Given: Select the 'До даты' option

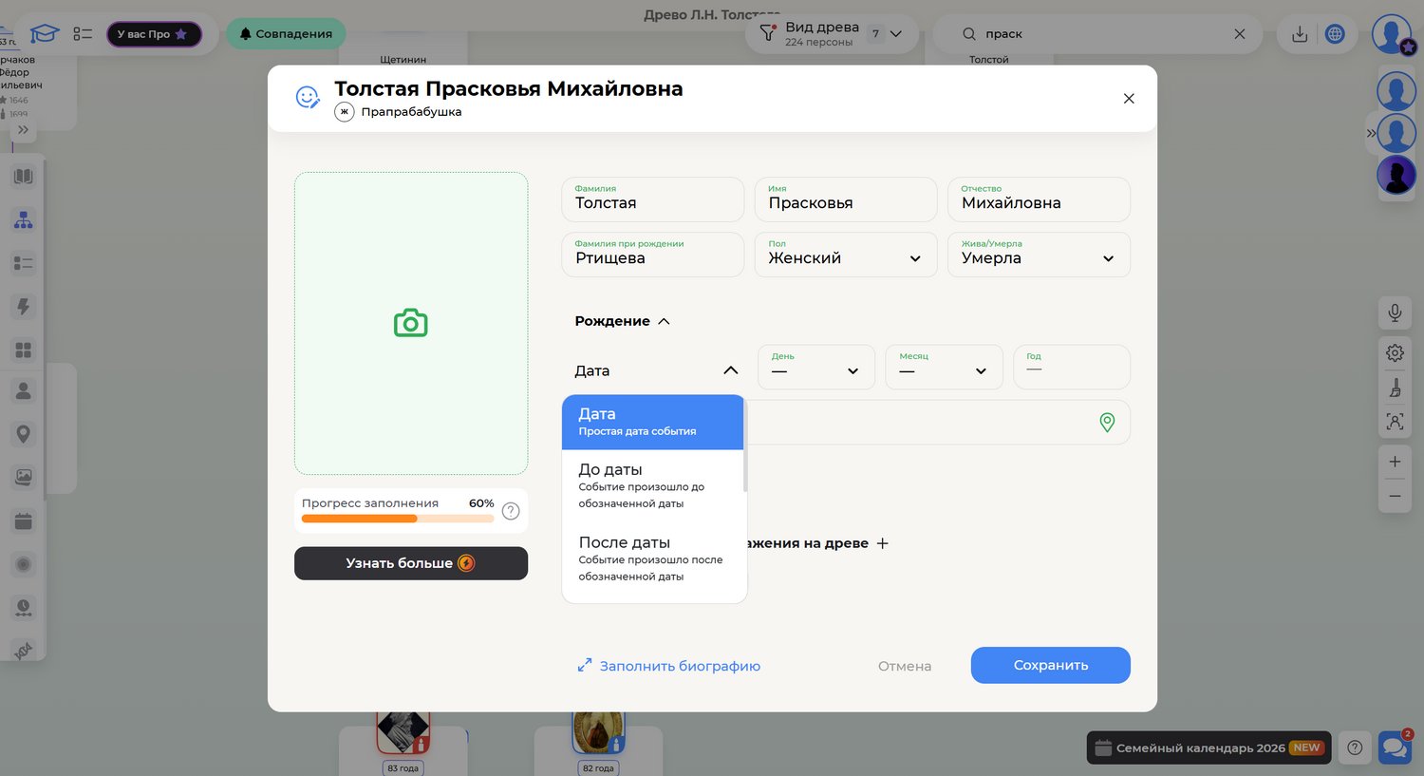Looking at the screenshot, I should (x=653, y=485).
